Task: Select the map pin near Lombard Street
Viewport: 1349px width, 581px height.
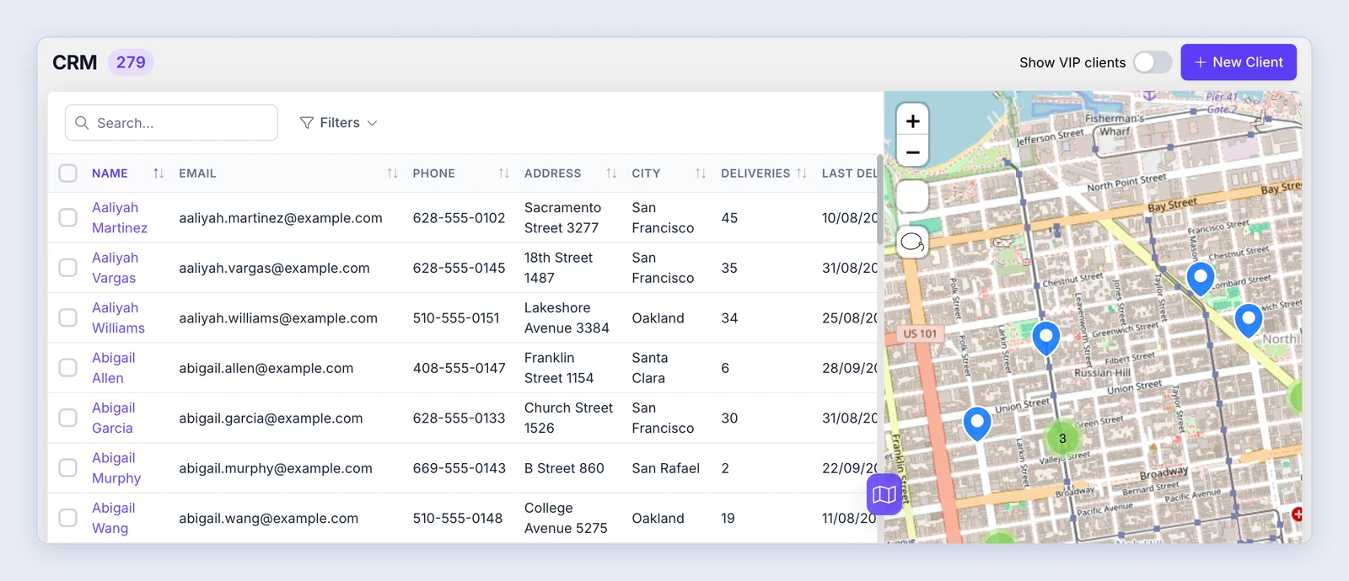Action: (x=1200, y=279)
